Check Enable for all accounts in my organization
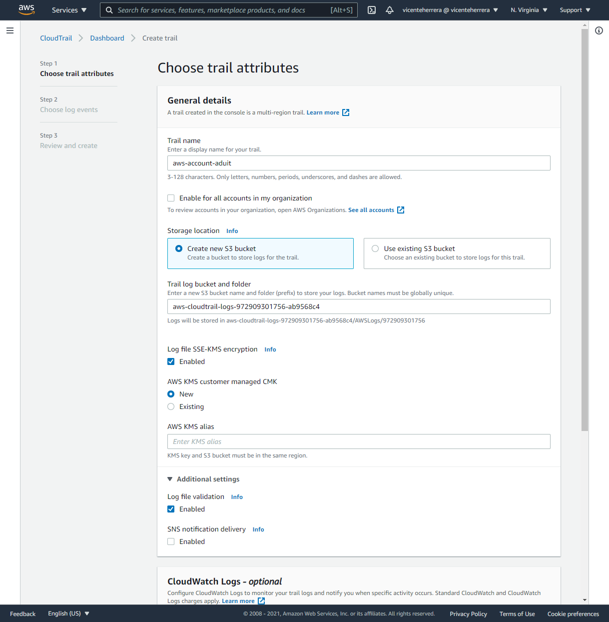Image resolution: width=609 pixels, height=622 pixels. 171,198
